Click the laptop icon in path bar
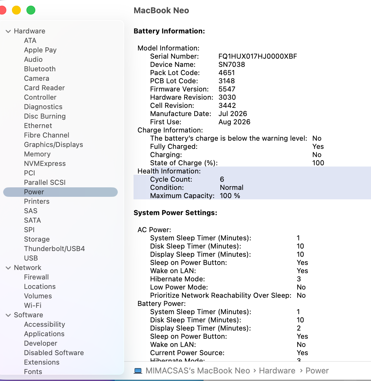371x381 pixels. point(138,371)
